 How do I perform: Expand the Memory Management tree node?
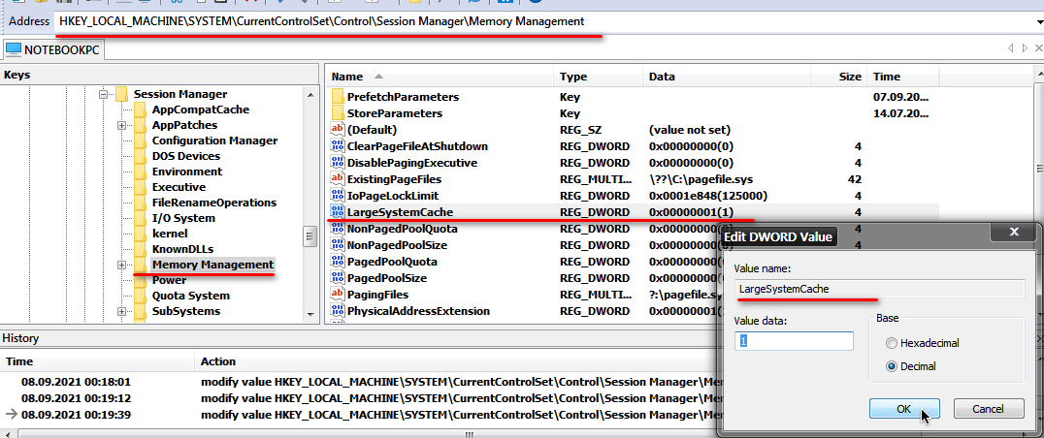pyautogui.click(x=121, y=266)
